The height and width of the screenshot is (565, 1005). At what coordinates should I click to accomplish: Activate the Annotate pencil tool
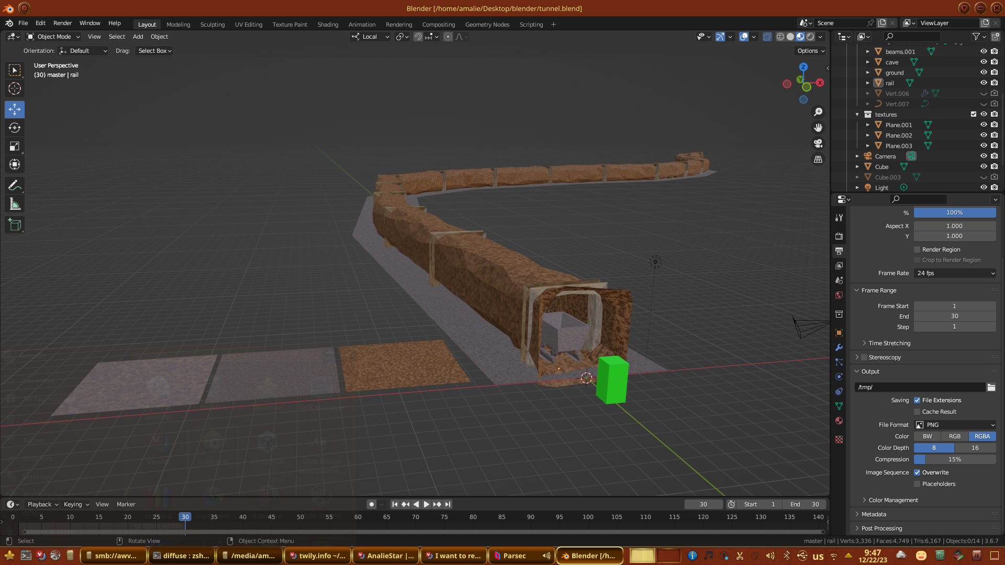click(x=15, y=185)
